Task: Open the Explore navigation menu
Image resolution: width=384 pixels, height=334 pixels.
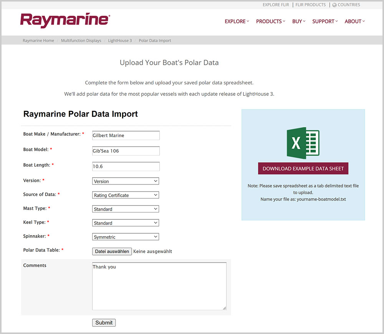Action: point(237,21)
